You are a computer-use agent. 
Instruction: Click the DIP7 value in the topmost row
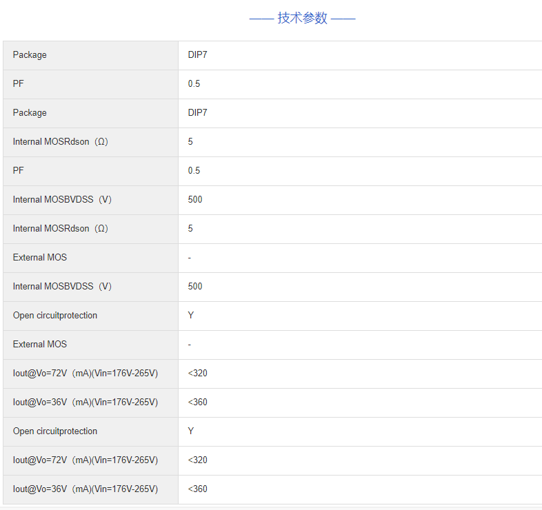pos(197,55)
